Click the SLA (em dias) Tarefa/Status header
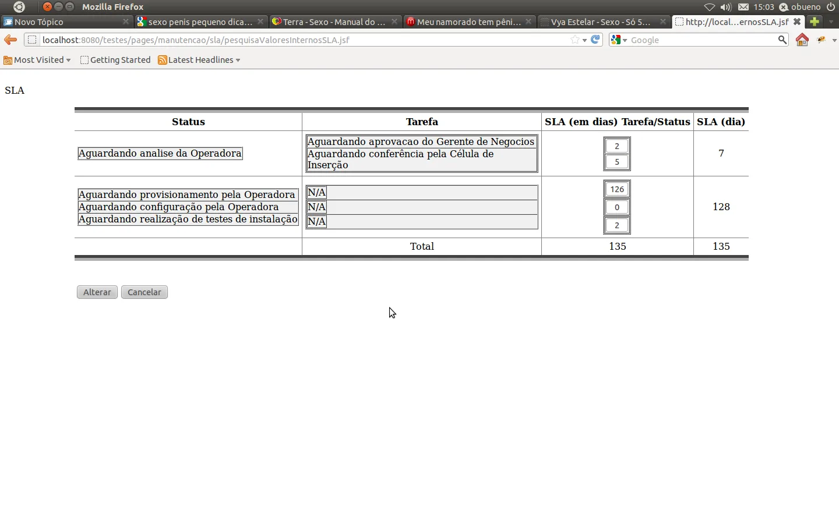This screenshot has width=839, height=524. click(x=618, y=122)
